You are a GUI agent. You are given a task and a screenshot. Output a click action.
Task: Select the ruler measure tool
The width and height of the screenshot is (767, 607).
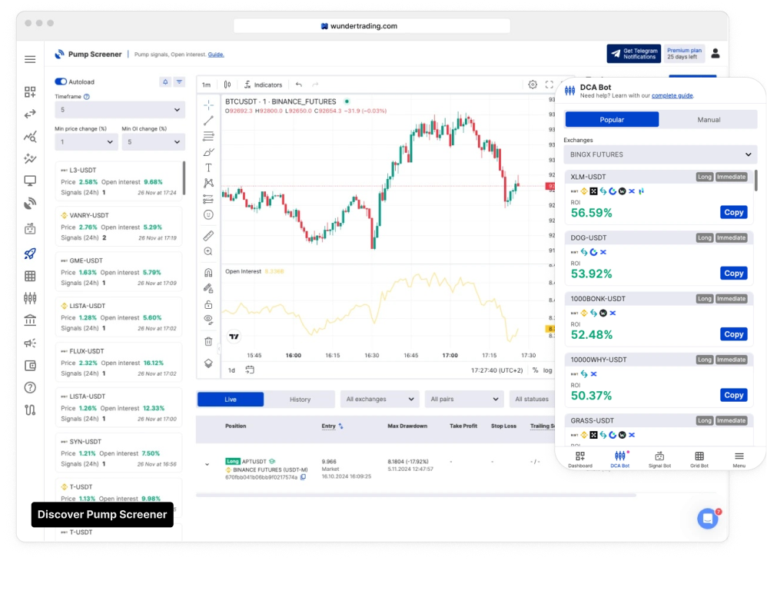(x=208, y=236)
